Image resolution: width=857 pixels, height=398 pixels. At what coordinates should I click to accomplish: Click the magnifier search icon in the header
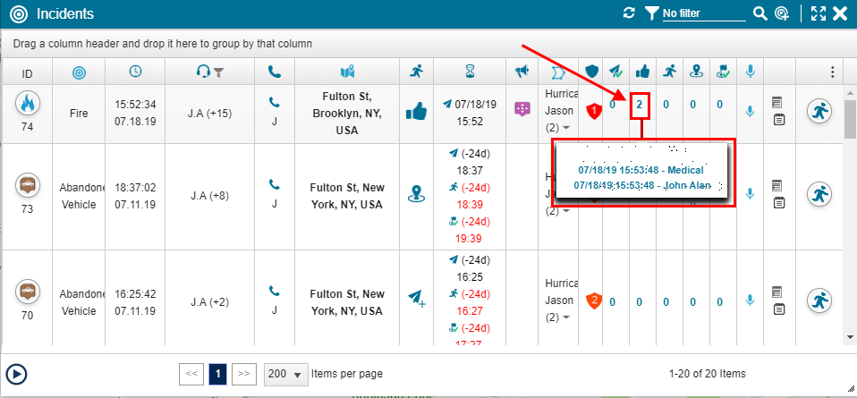[x=759, y=13]
